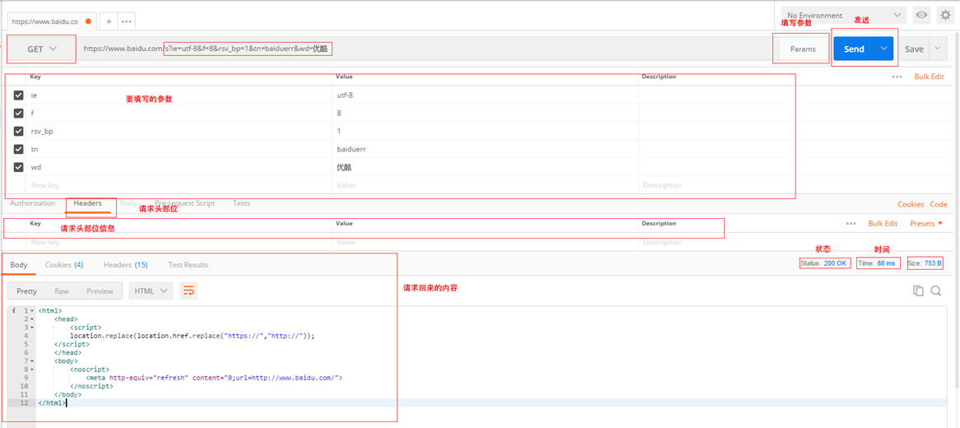Image resolution: width=960 pixels, height=428 pixels.
Task: Collapse the body tag fold arrow on line 7
Action: tap(32, 361)
